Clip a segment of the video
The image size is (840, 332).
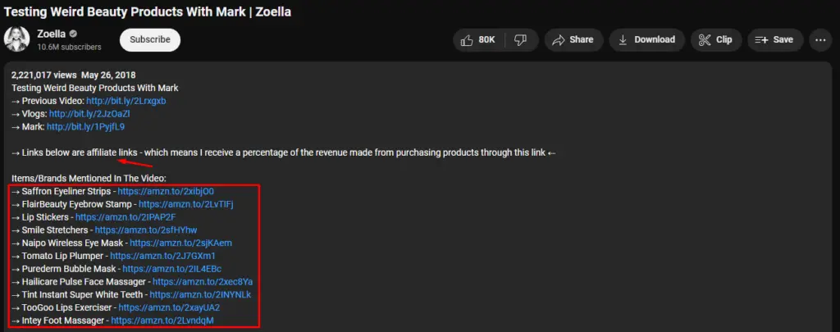(715, 39)
